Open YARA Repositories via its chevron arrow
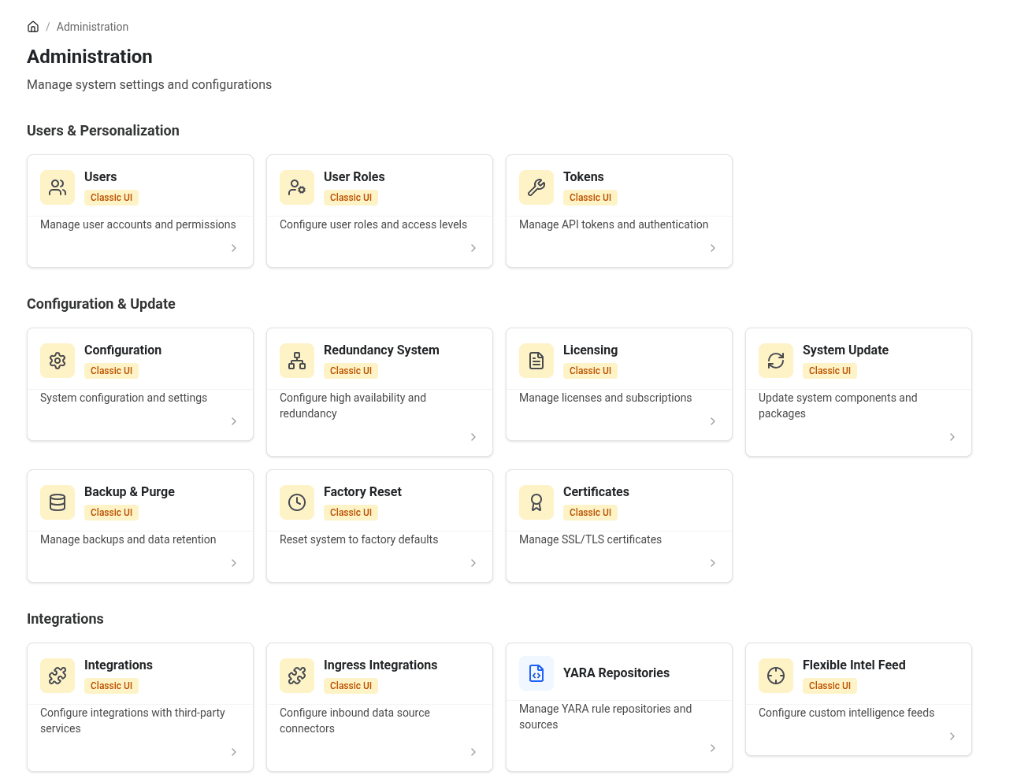Screen dimensions: 1017x778 point(713,748)
